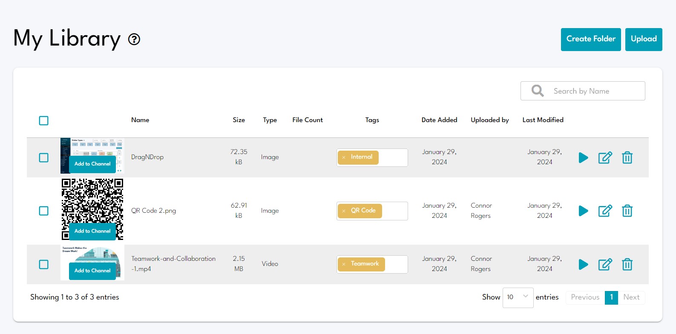Screen dimensions: 676x334
Task: Delete the DragNDrop file
Action: pos(627,157)
